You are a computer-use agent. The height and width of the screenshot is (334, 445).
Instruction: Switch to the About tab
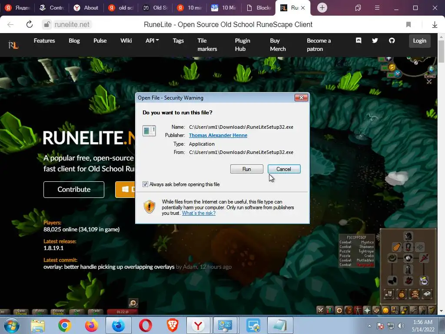point(86,8)
